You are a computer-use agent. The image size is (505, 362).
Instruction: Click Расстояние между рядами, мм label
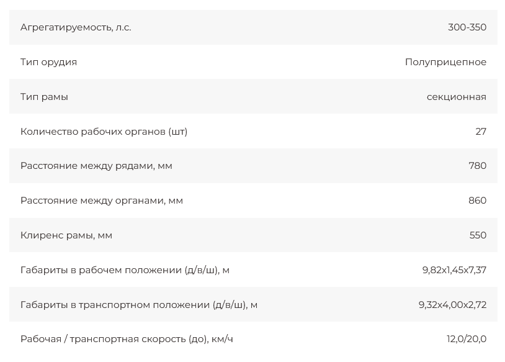coord(96,166)
